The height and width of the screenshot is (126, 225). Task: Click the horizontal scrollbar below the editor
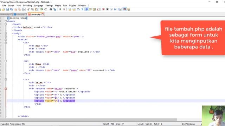pyautogui.click(x=88, y=120)
